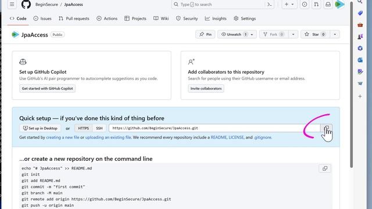Open the README recommendation link
Screen dimensions: 372x209
point(219,138)
